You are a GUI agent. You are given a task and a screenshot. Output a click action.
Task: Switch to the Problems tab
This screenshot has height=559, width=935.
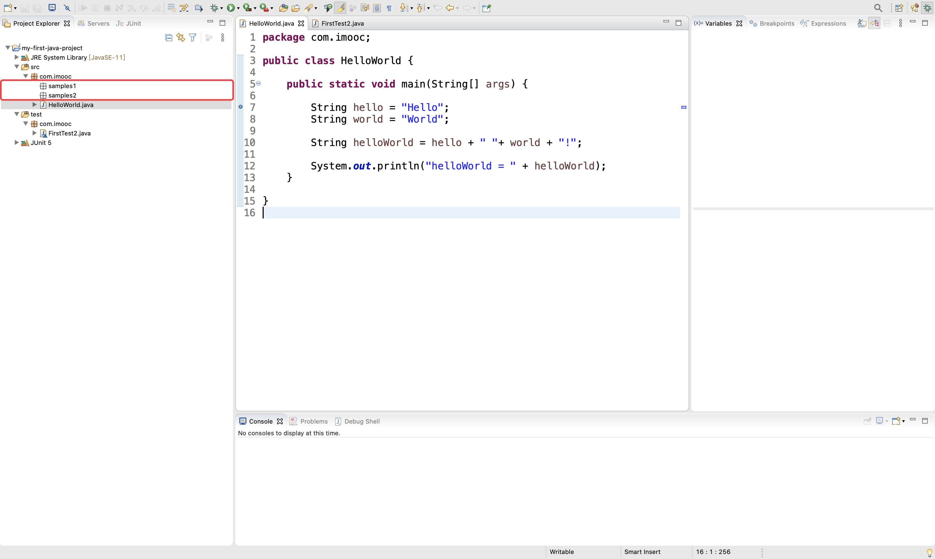tap(309, 421)
